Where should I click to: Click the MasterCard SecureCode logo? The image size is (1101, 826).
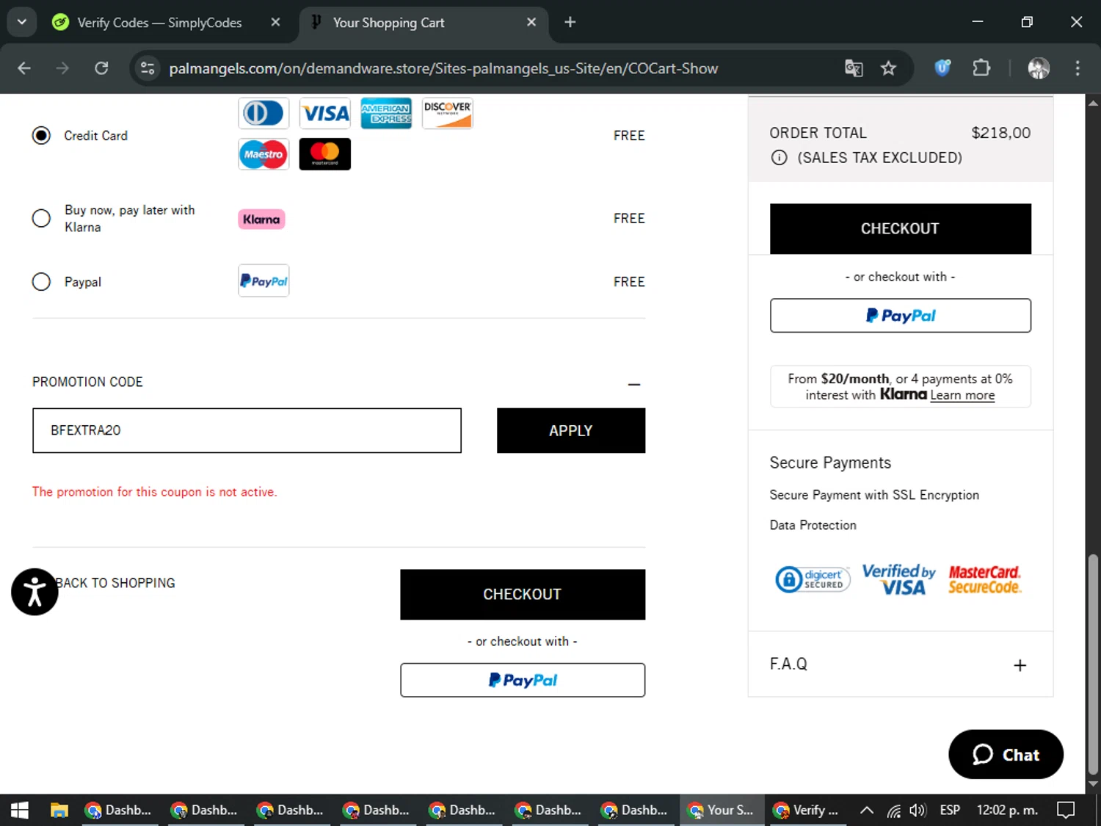tap(984, 579)
